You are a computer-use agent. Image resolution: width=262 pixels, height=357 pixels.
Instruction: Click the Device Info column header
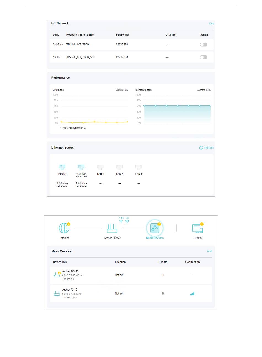(60, 262)
